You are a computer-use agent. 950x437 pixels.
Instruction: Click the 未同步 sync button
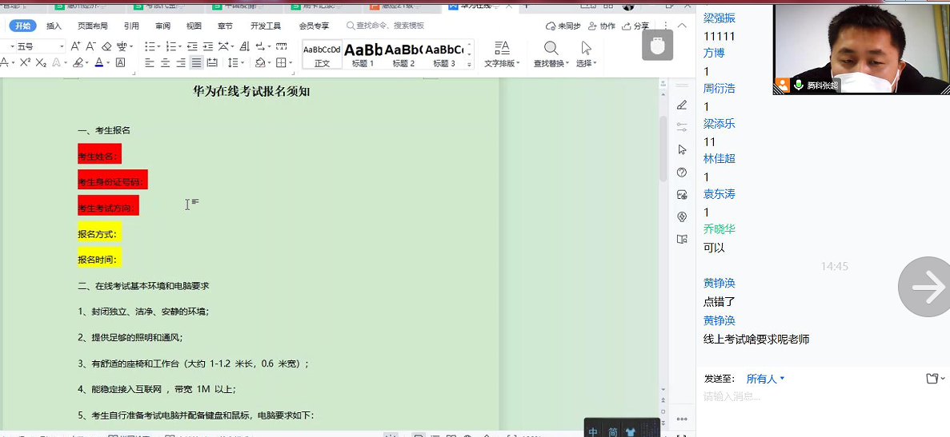[x=563, y=26]
